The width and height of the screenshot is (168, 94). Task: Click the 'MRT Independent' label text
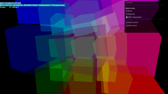tap(135, 17)
